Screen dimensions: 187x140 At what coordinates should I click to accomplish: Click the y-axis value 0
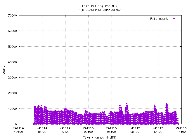(16, 124)
